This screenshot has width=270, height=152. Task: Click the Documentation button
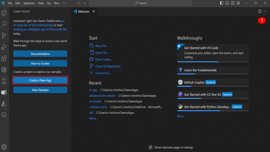coord(40,54)
